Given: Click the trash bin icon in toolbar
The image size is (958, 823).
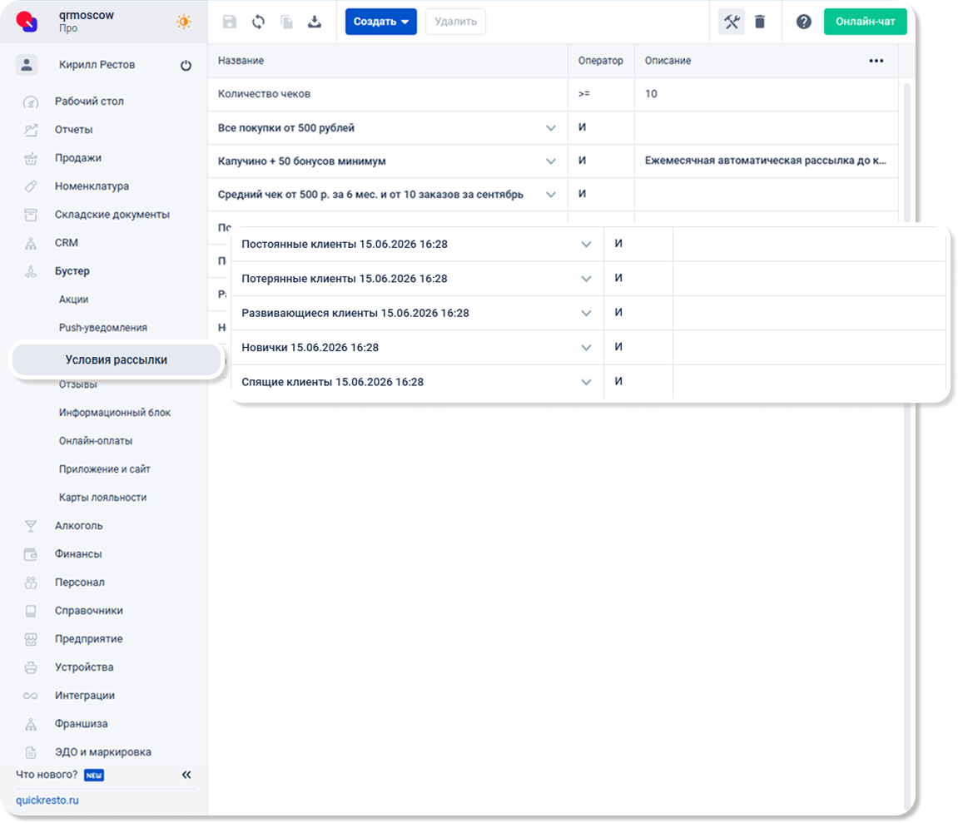Looking at the screenshot, I should 759,22.
